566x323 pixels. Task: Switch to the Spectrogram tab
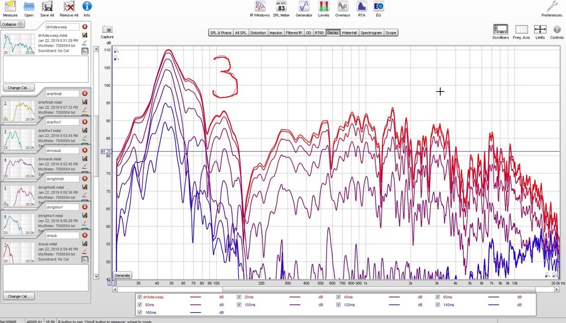click(x=371, y=33)
